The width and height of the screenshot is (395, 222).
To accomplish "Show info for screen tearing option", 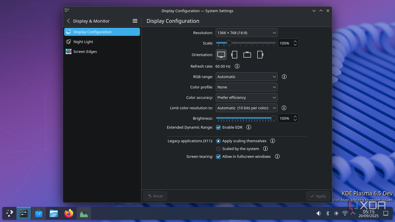I will (x=277, y=156).
